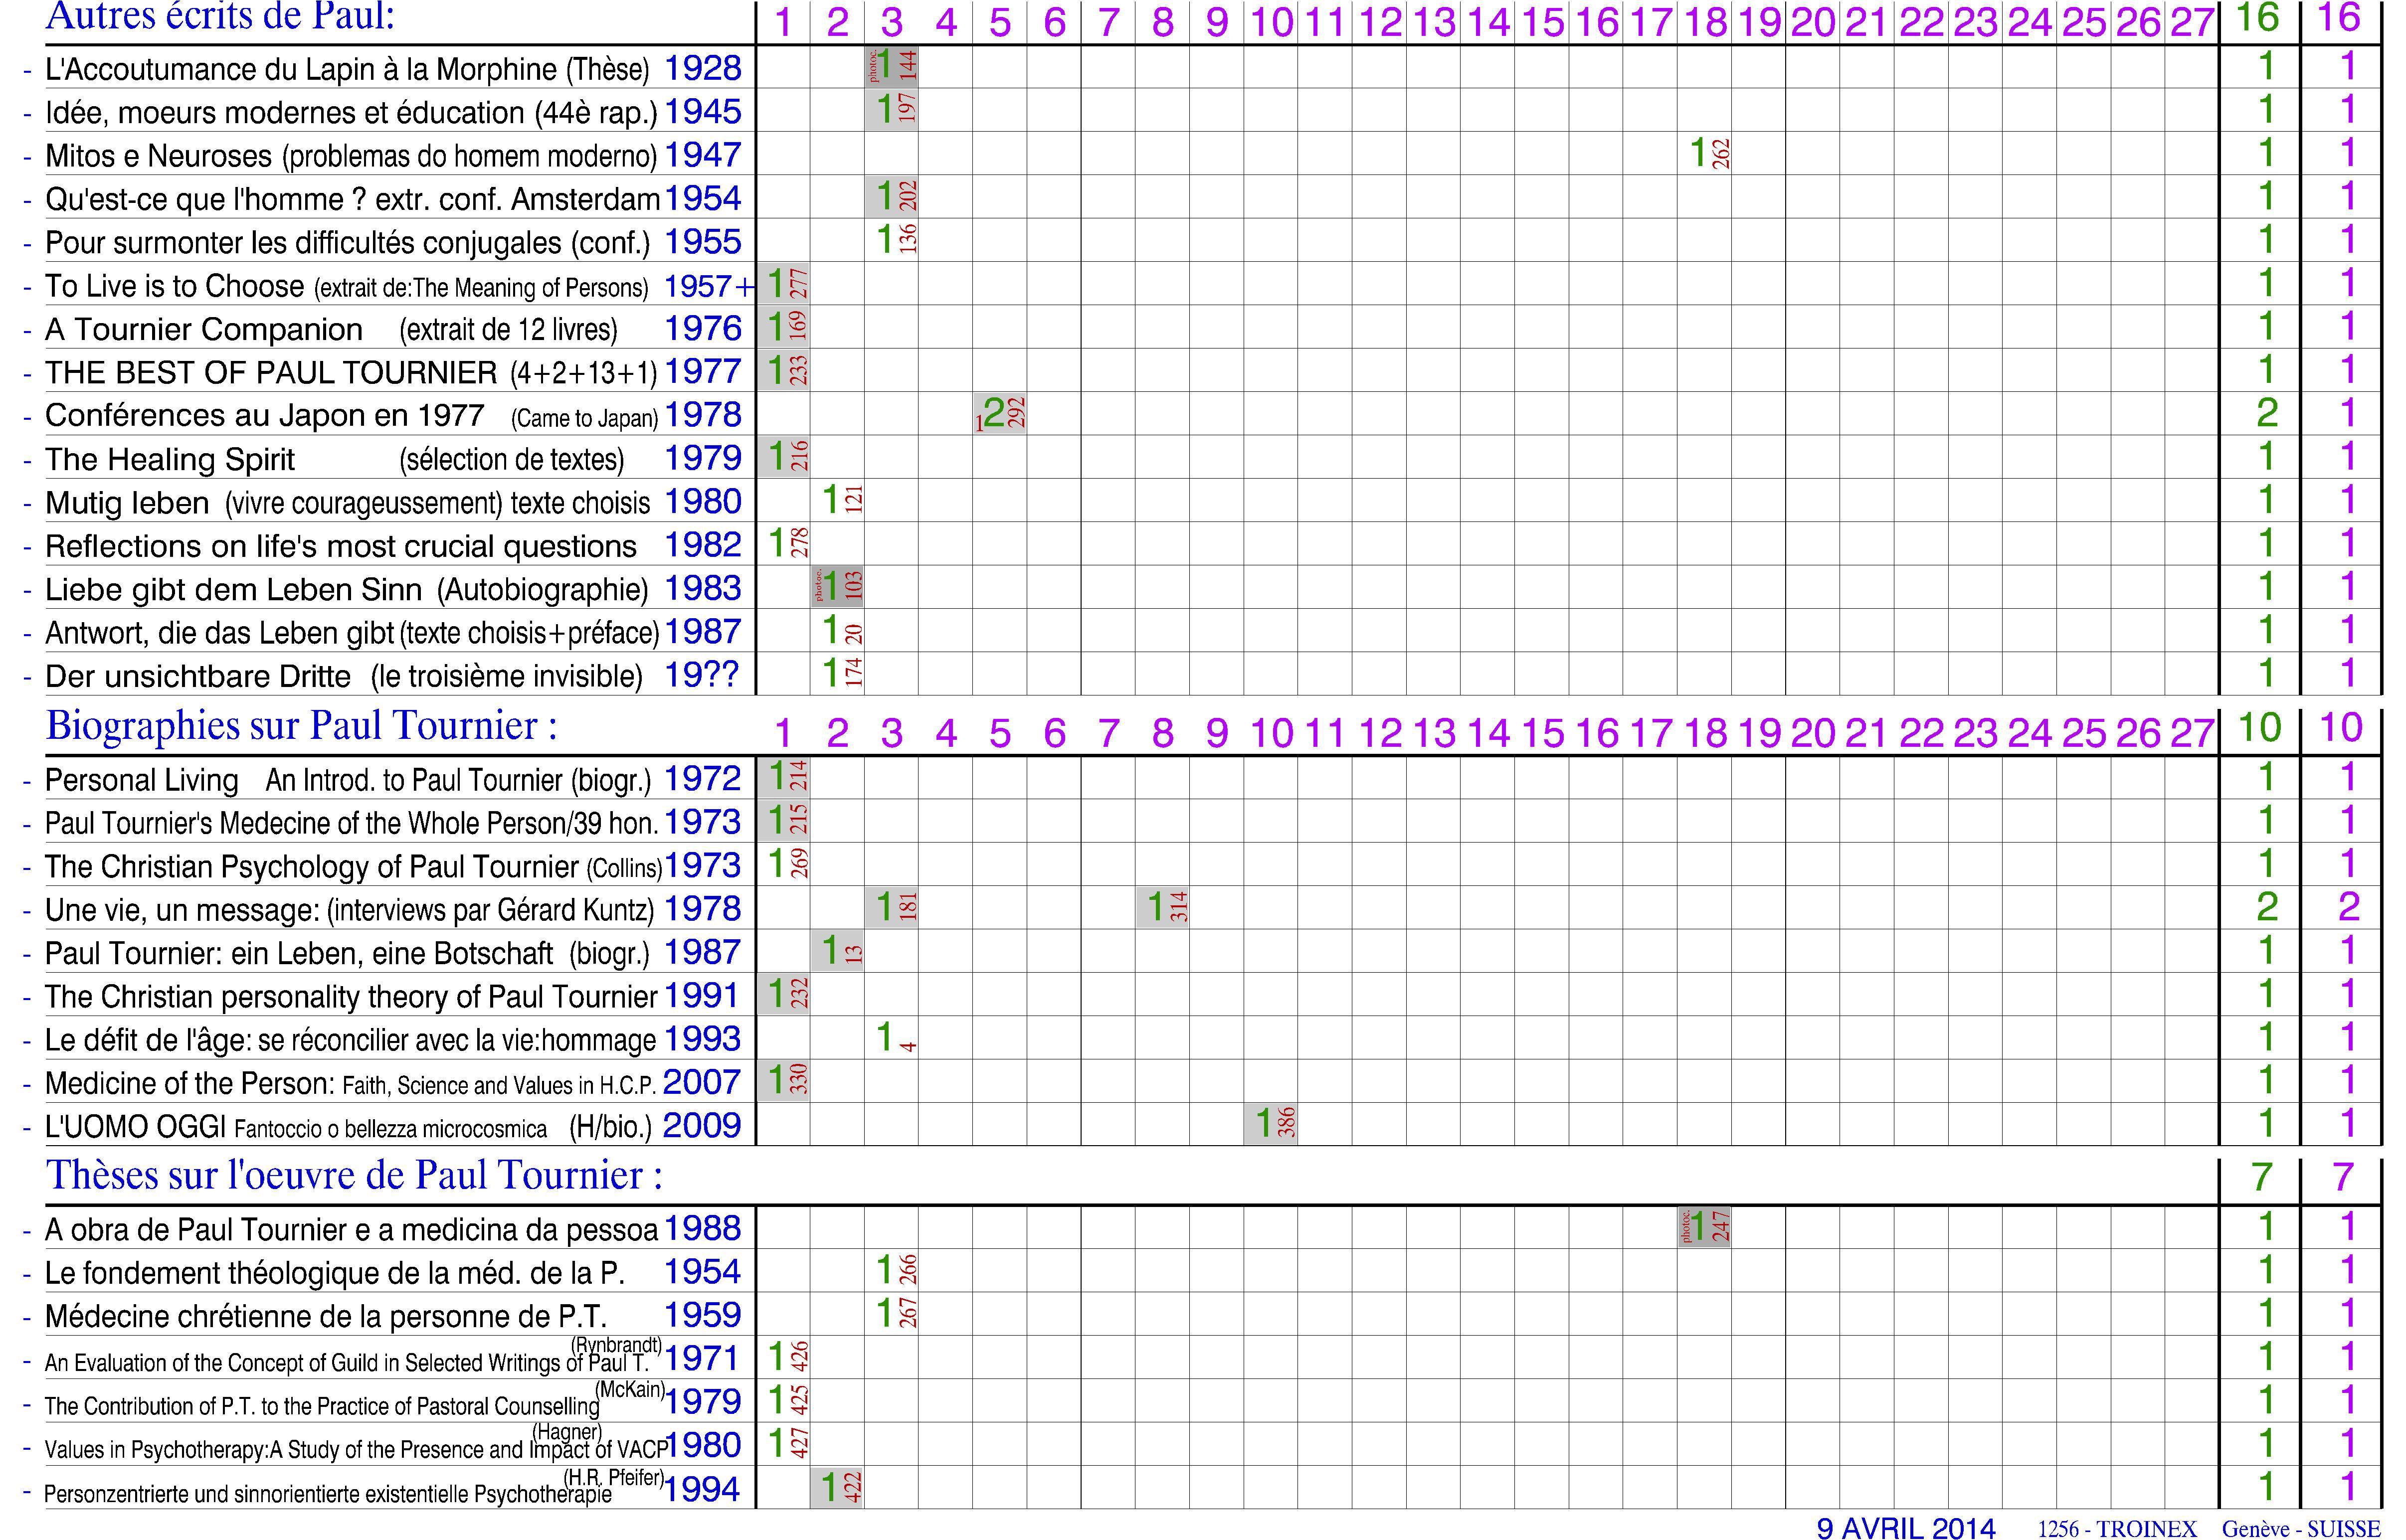Click the shaded cell numbered 314
This screenshot has width=2406, height=1540.
[1162, 908]
